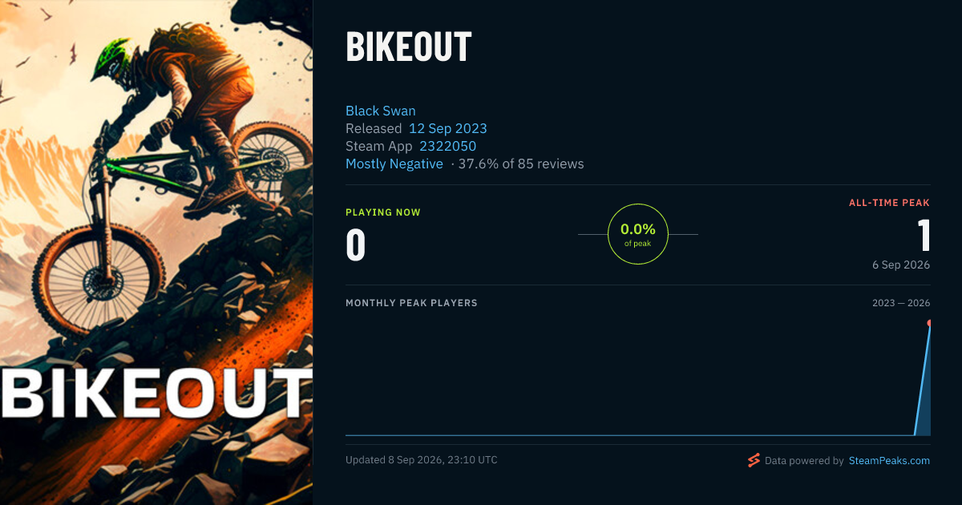Click the 0.0% of peak circle
Screen dimensions: 962x505
[x=638, y=234]
